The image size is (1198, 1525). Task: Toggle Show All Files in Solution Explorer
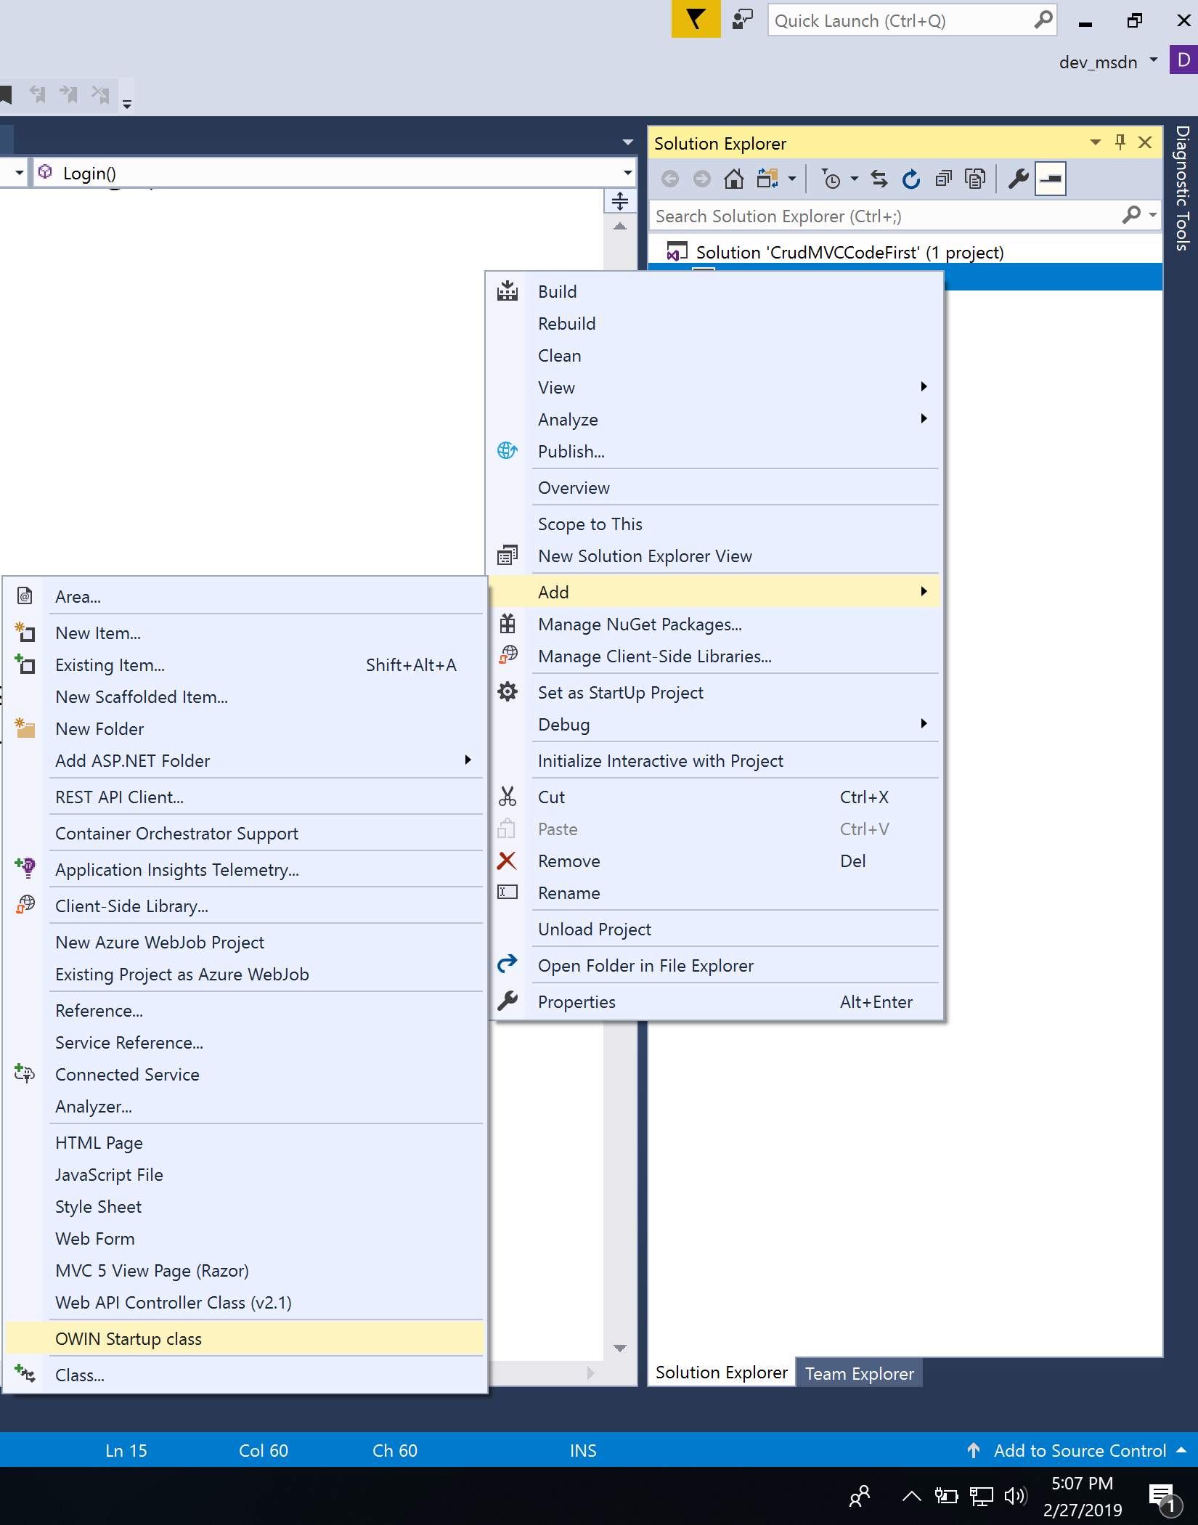tap(975, 179)
